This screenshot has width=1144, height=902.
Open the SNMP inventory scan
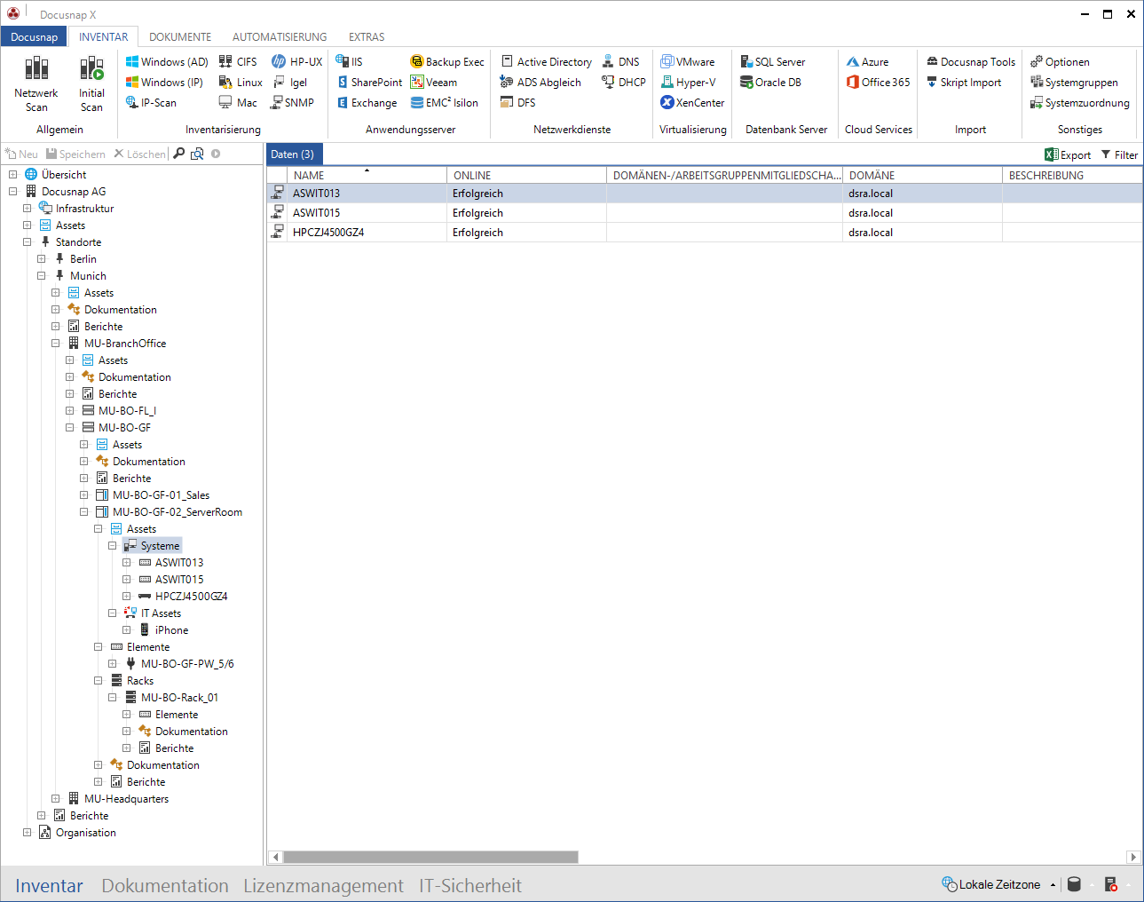pos(293,103)
